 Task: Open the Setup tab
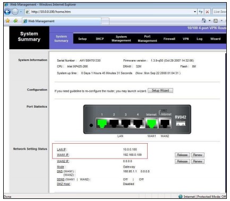coord(82,39)
